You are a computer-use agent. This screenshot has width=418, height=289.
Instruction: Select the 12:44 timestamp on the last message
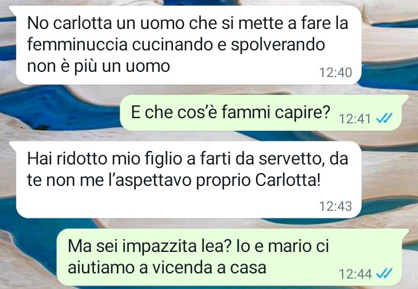coord(355,274)
